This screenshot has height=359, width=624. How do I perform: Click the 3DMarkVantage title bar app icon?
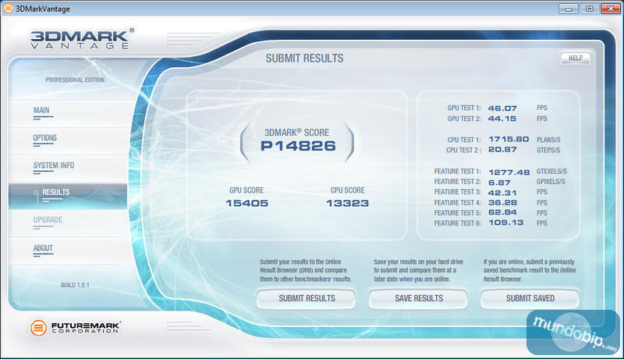[x=8, y=9]
